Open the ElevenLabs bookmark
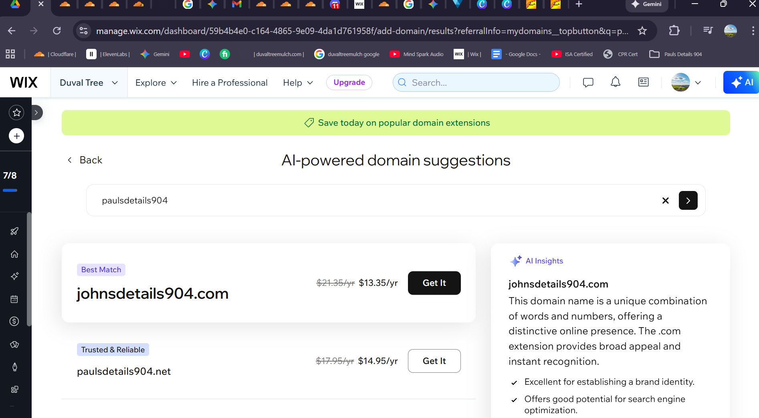759x418 pixels. 108,54
